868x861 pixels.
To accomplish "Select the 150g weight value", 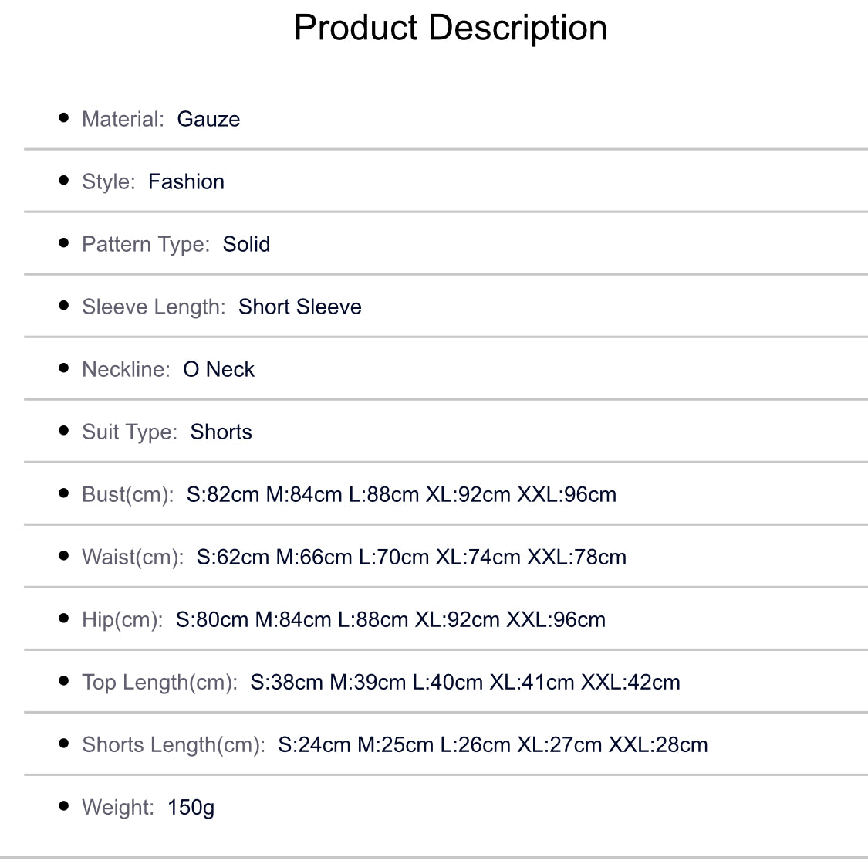I will click(191, 807).
